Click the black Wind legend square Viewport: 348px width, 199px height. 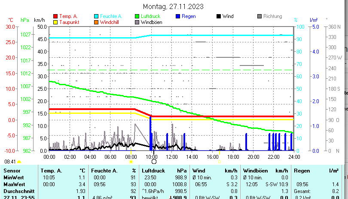tap(218, 16)
